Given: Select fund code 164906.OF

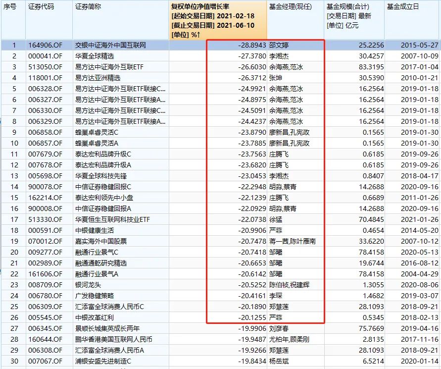Looking at the screenshot, I should pyautogui.click(x=45, y=45).
